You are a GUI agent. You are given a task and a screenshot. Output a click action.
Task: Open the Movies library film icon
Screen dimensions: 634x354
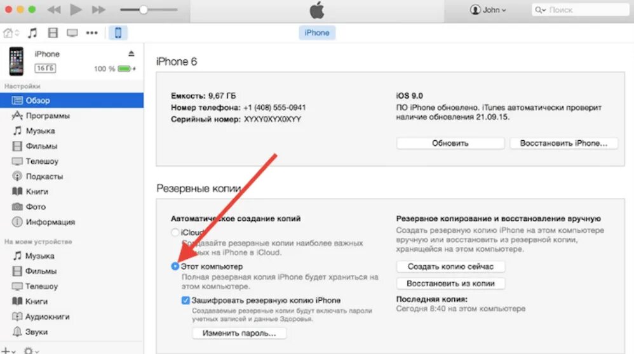coord(53,33)
